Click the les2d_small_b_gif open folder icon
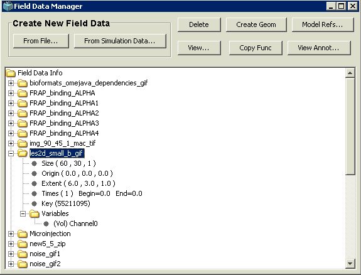This screenshot has width=361, height=275. pyautogui.click(x=23, y=153)
